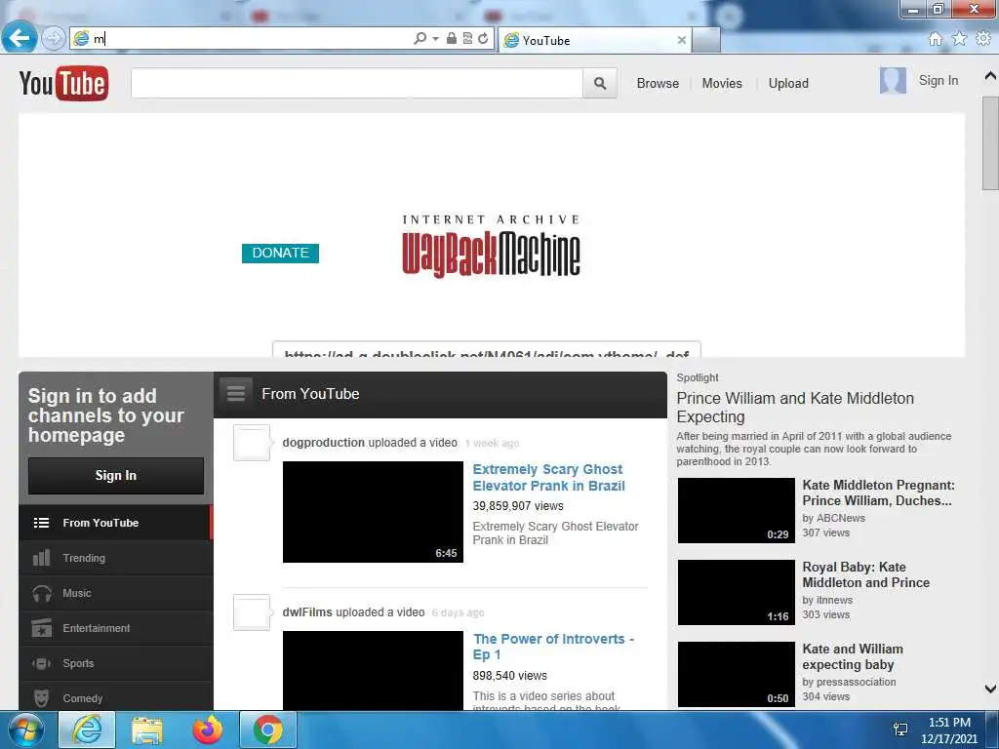This screenshot has width=999, height=749.
Task: Open dwlFilms channel link
Action: pos(307,612)
